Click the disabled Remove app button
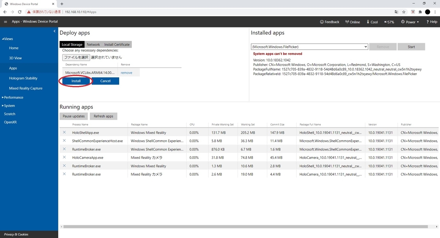The height and width of the screenshot is (238, 440). tap(383, 47)
